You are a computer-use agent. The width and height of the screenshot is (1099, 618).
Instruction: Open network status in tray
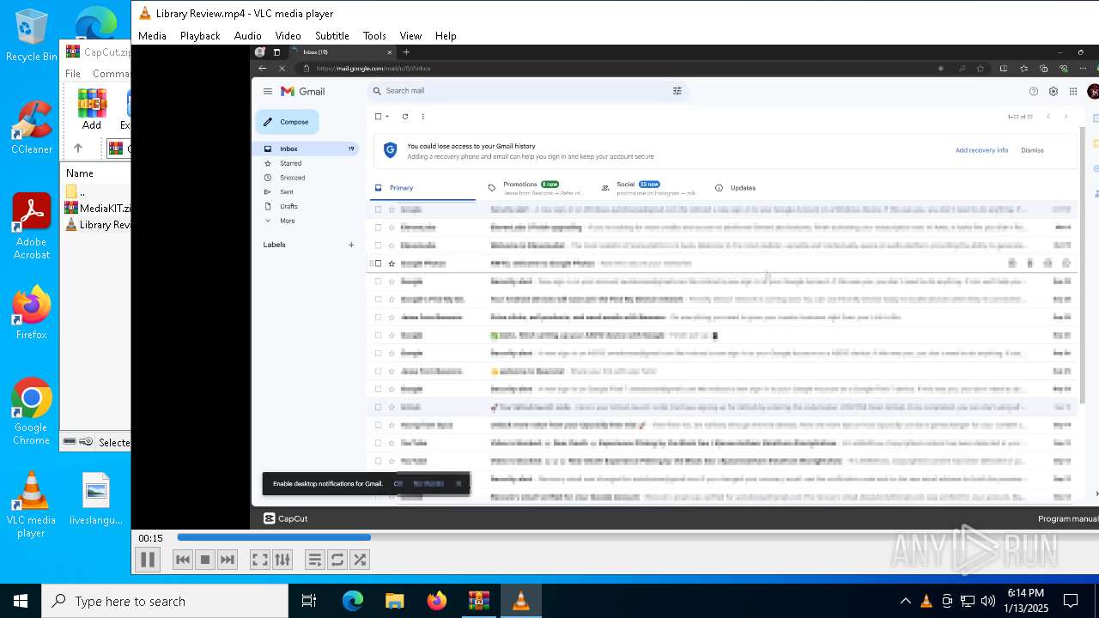click(x=968, y=601)
